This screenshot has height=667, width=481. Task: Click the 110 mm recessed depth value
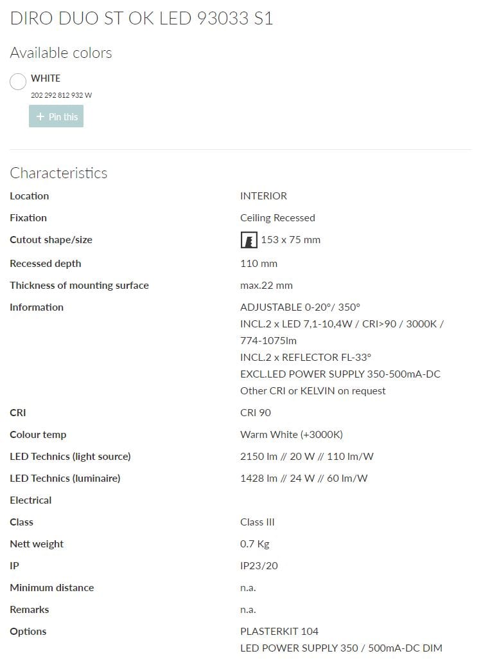pos(259,263)
